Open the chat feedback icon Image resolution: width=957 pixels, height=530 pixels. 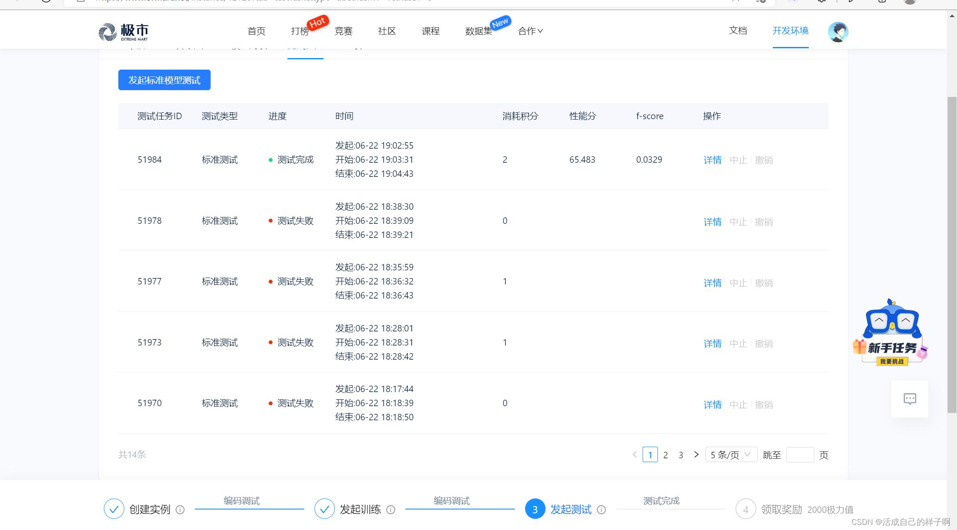(x=910, y=399)
